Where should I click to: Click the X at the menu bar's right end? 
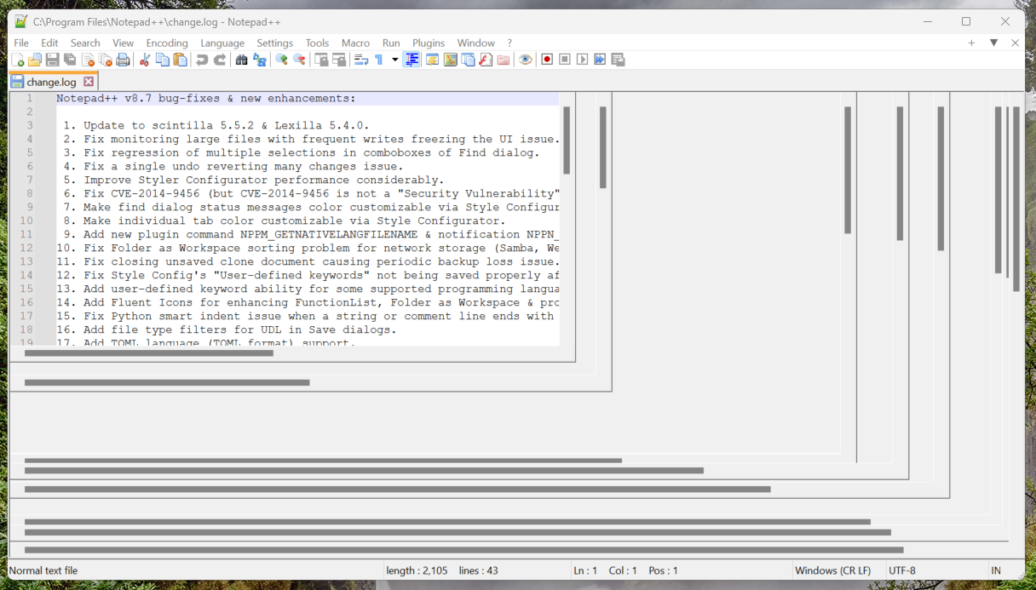1015,43
